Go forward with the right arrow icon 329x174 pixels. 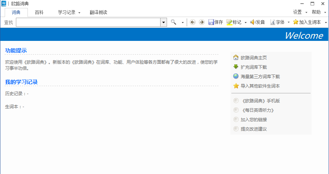tap(202, 22)
